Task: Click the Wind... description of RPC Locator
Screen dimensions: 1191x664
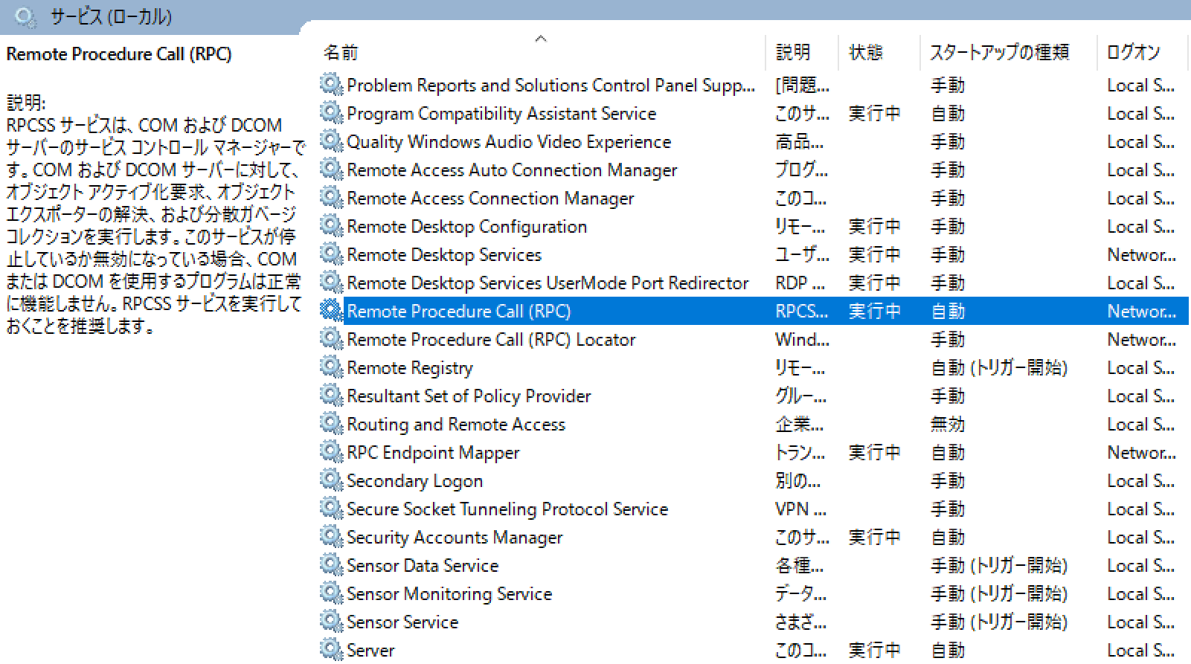Action: (802, 340)
